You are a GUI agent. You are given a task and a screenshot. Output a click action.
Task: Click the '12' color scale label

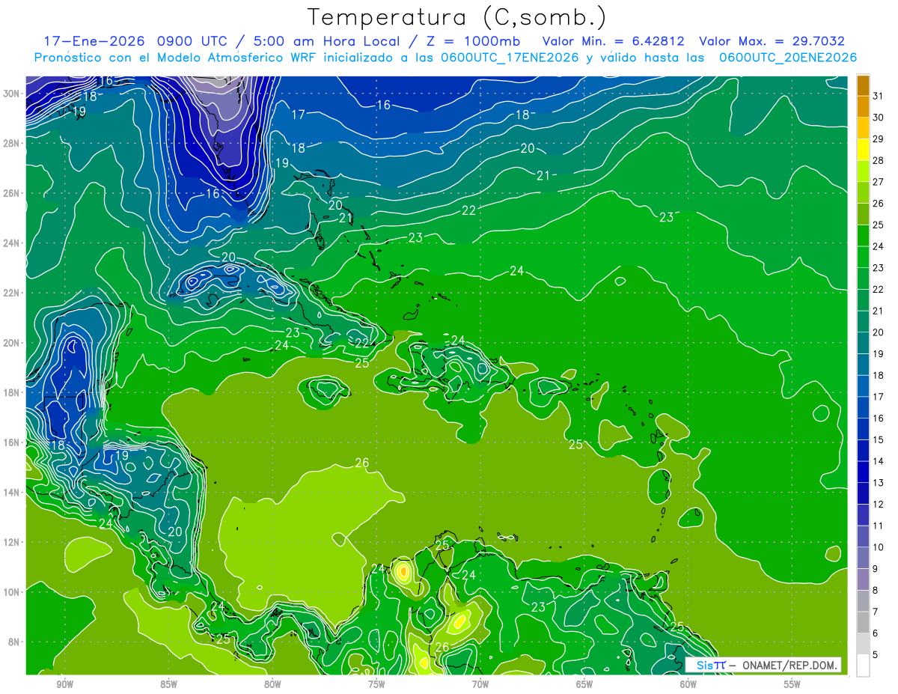(x=879, y=505)
